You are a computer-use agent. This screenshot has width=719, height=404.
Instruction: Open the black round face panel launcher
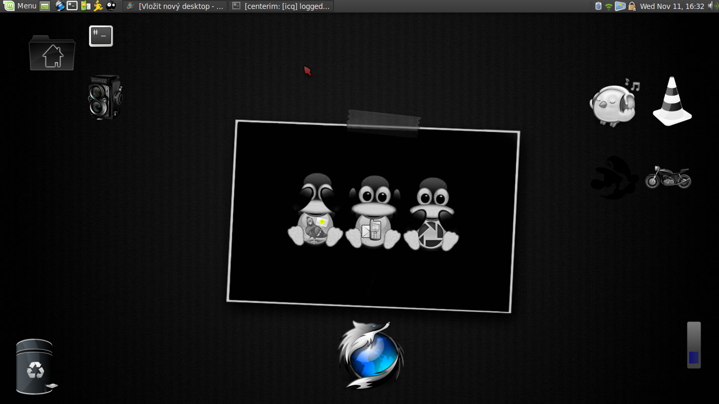[x=111, y=6]
